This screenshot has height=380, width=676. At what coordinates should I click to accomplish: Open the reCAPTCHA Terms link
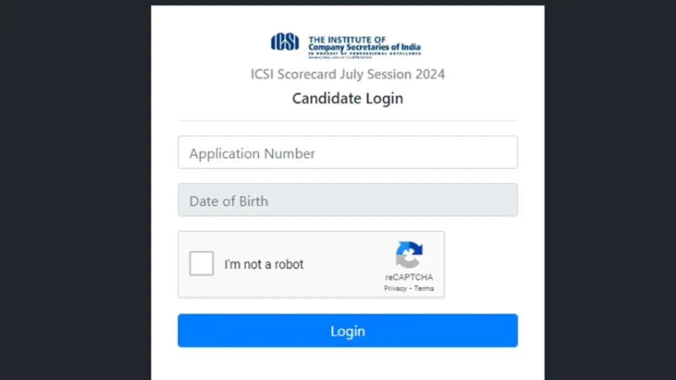tap(424, 288)
